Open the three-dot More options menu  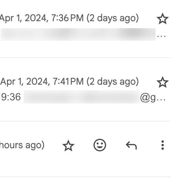pos(163,145)
